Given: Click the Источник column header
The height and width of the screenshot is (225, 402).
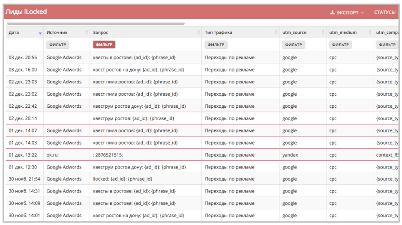Looking at the screenshot, I should (67, 33).
